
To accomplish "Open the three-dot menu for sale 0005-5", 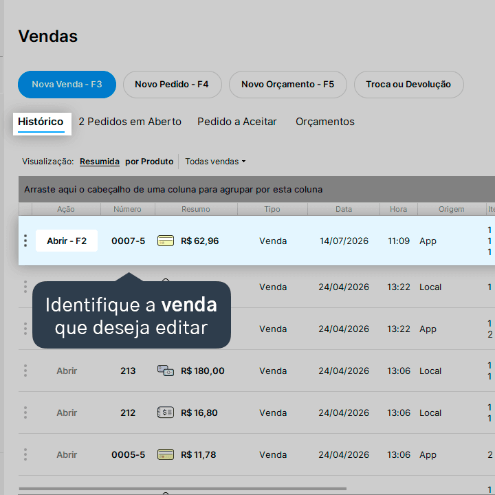I will pos(25,454).
